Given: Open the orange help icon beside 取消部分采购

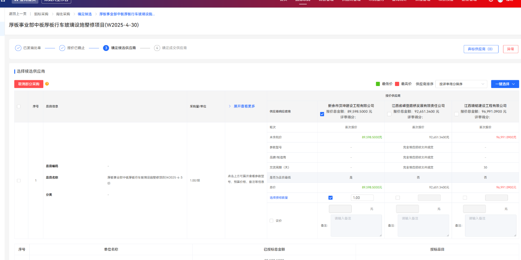Looking at the screenshot, I should 47,84.
